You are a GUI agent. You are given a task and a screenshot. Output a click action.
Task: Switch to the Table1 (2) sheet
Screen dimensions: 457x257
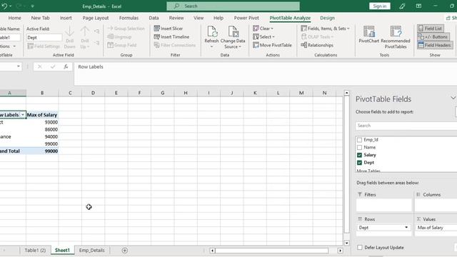35,251
